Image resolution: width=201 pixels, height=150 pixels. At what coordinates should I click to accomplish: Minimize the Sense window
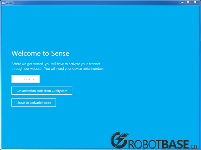(182, 2)
